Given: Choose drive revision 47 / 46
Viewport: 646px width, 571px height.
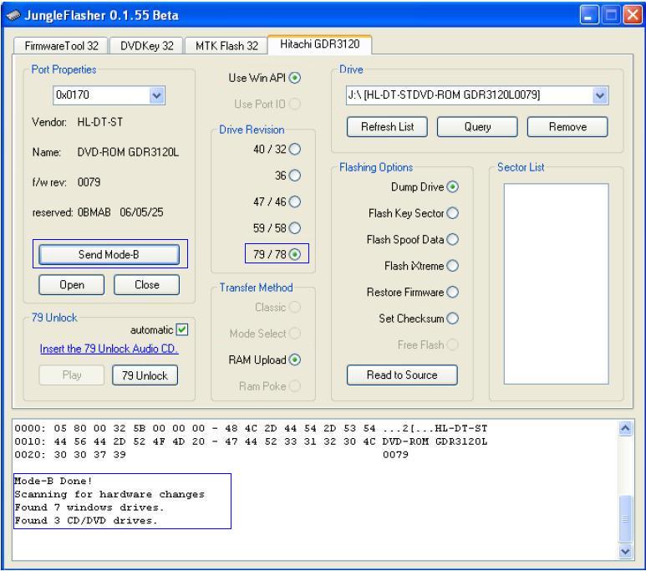Looking at the screenshot, I should [294, 201].
